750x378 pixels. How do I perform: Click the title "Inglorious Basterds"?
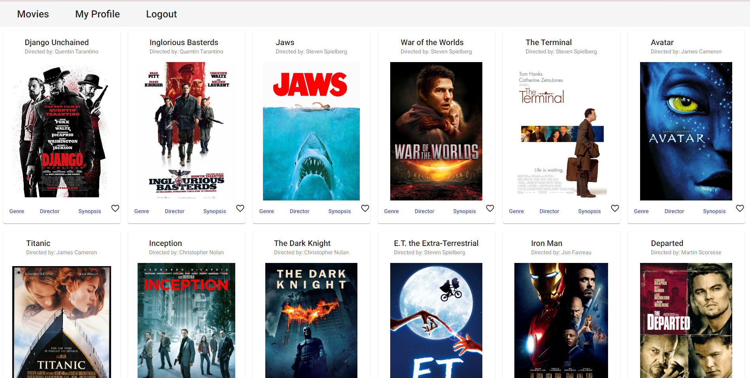[184, 42]
